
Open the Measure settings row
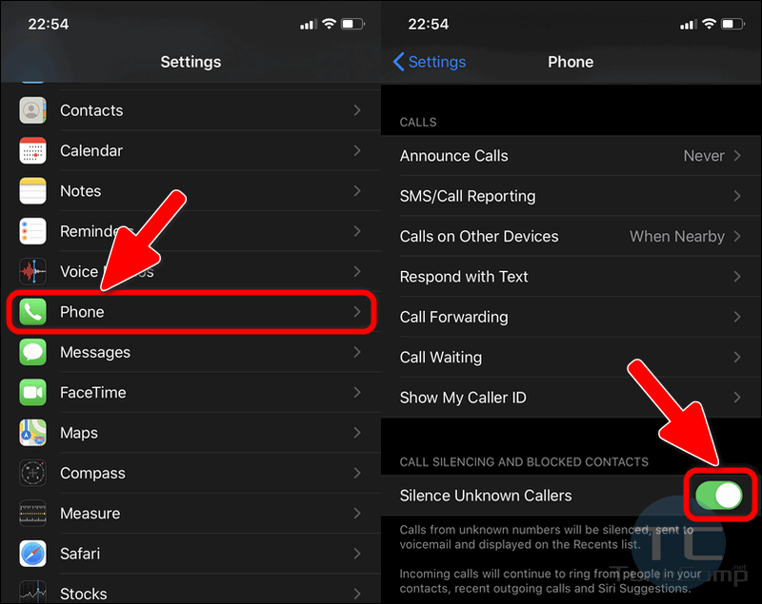pyautogui.click(x=190, y=513)
